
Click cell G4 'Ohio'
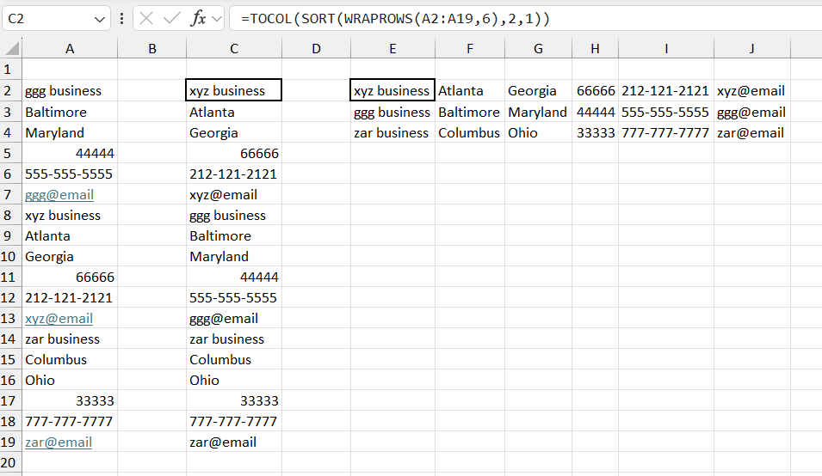(x=539, y=133)
